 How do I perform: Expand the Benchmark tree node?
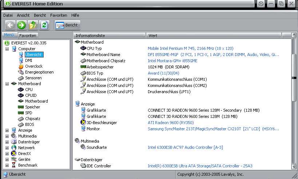tap(7, 165)
